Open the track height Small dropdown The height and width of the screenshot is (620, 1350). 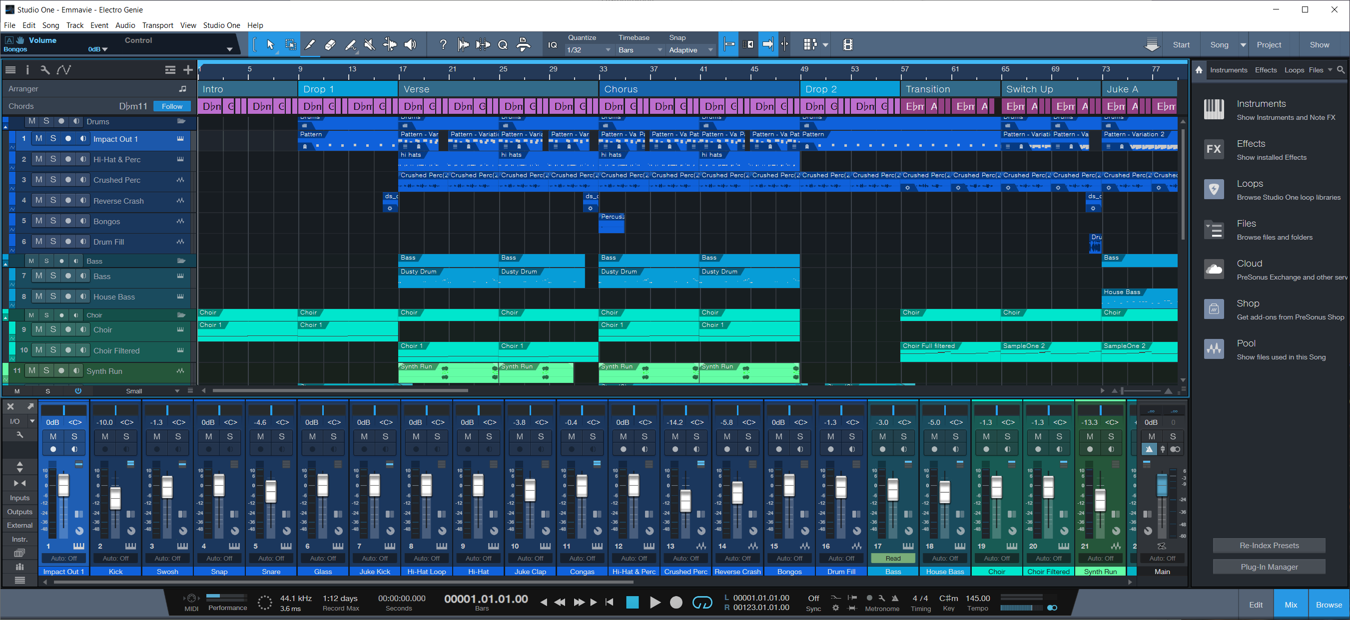pos(152,391)
